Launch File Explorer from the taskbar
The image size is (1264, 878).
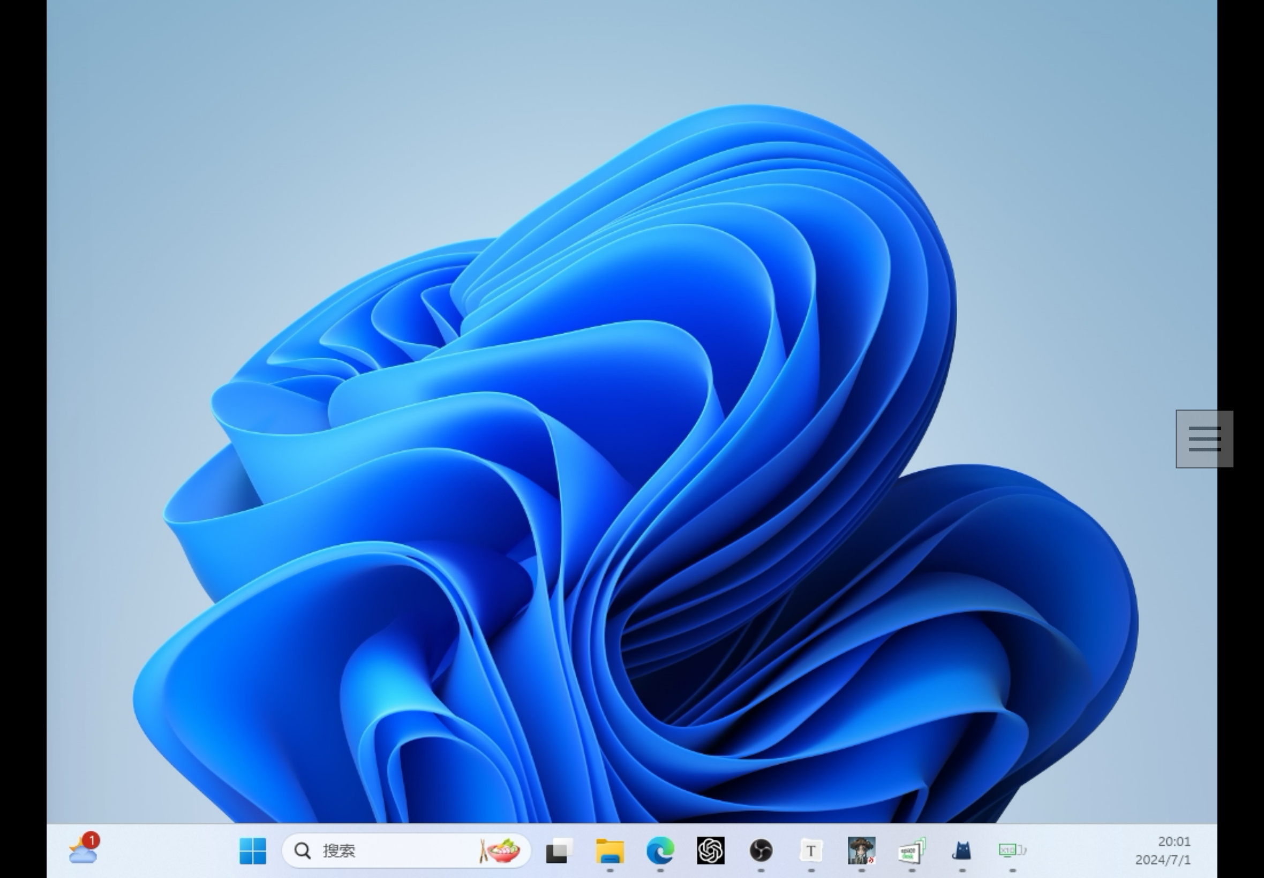(610, 851)
